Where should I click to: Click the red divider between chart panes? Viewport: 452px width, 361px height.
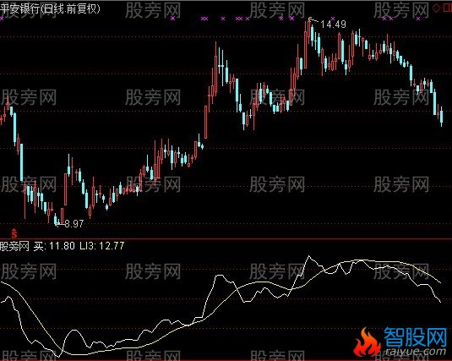coord(226,239)
